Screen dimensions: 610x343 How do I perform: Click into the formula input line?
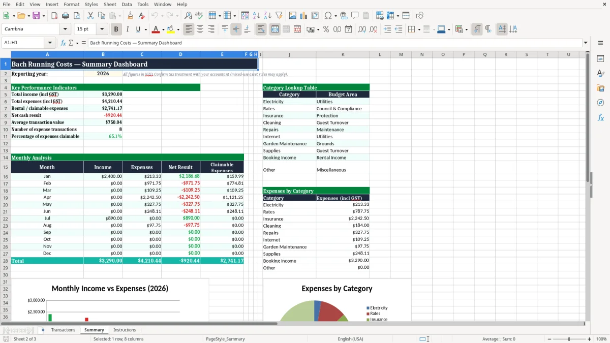pos(334,43)
